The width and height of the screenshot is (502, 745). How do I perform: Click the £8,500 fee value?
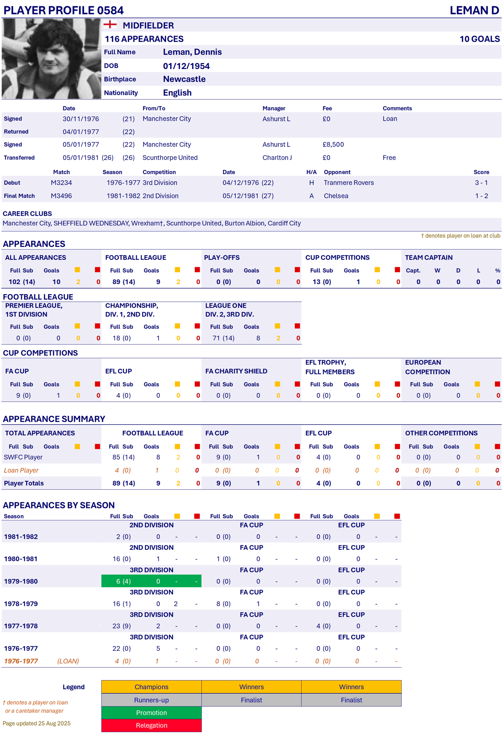[x=333, y=145]
